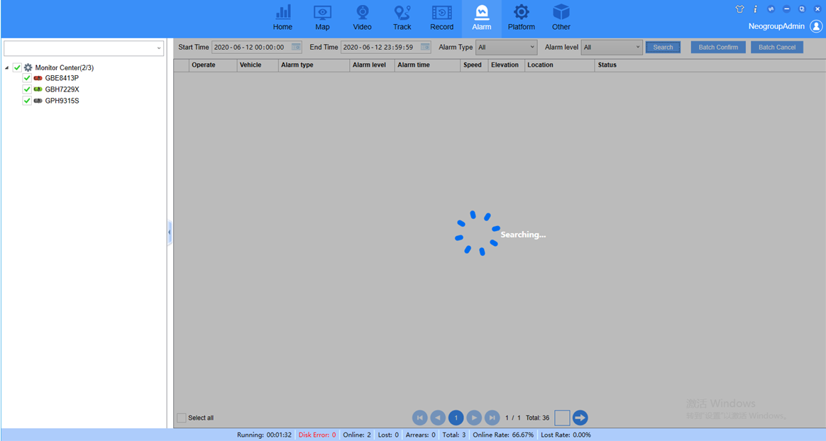Screen dimensions: 826x441
Task: Collapse the left vehicle panel handle
Action: 170,232
